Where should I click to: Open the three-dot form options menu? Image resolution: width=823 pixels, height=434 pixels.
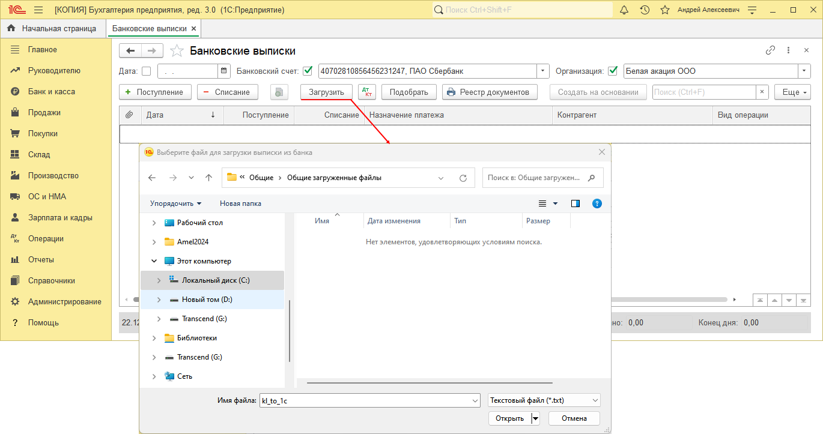pos(788,50)
